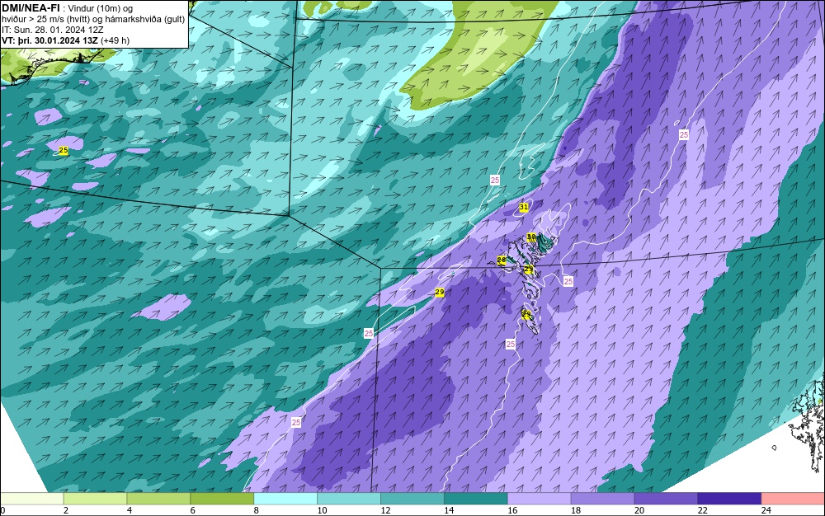The height and width of the screenshot is (516, 825).
Task: Click the light teal 10–12 legend swatch
Action: 349,499
